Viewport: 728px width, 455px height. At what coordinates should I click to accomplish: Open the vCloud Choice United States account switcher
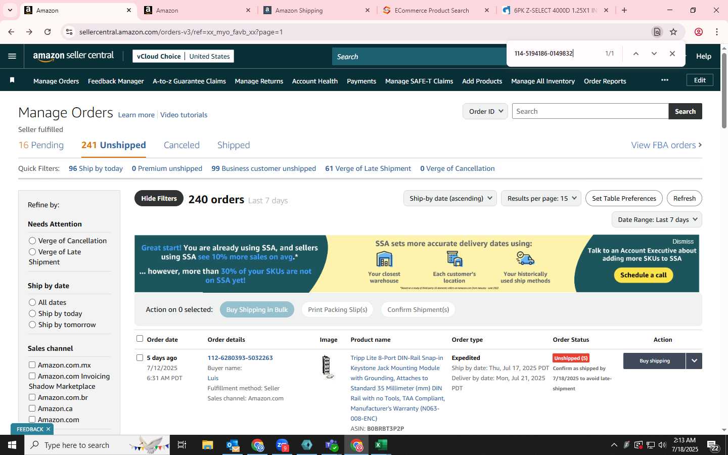point(184,56)
